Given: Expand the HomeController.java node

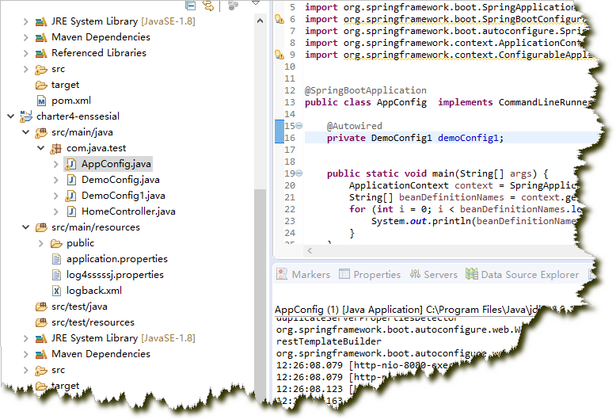Looking at the screenshot, I should pyautogui.click(x=55, y=211).
